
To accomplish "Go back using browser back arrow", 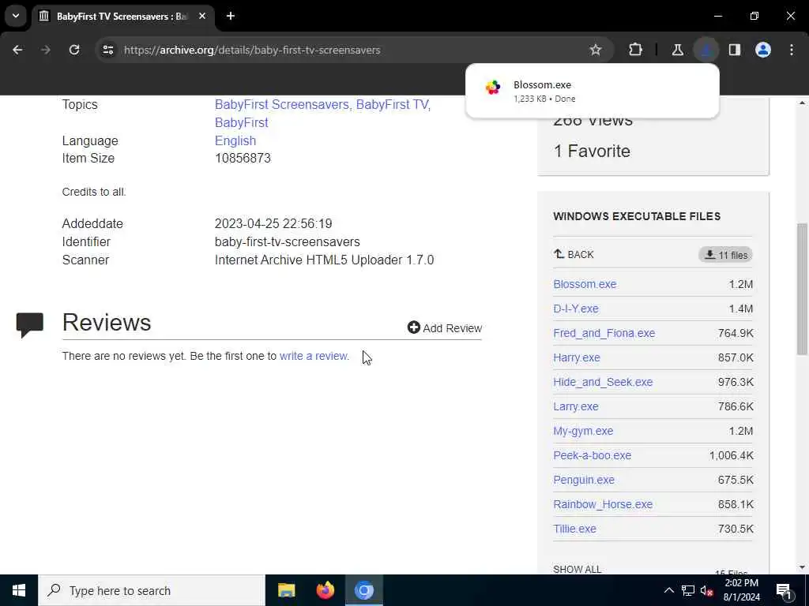I will tap(17, 50).
